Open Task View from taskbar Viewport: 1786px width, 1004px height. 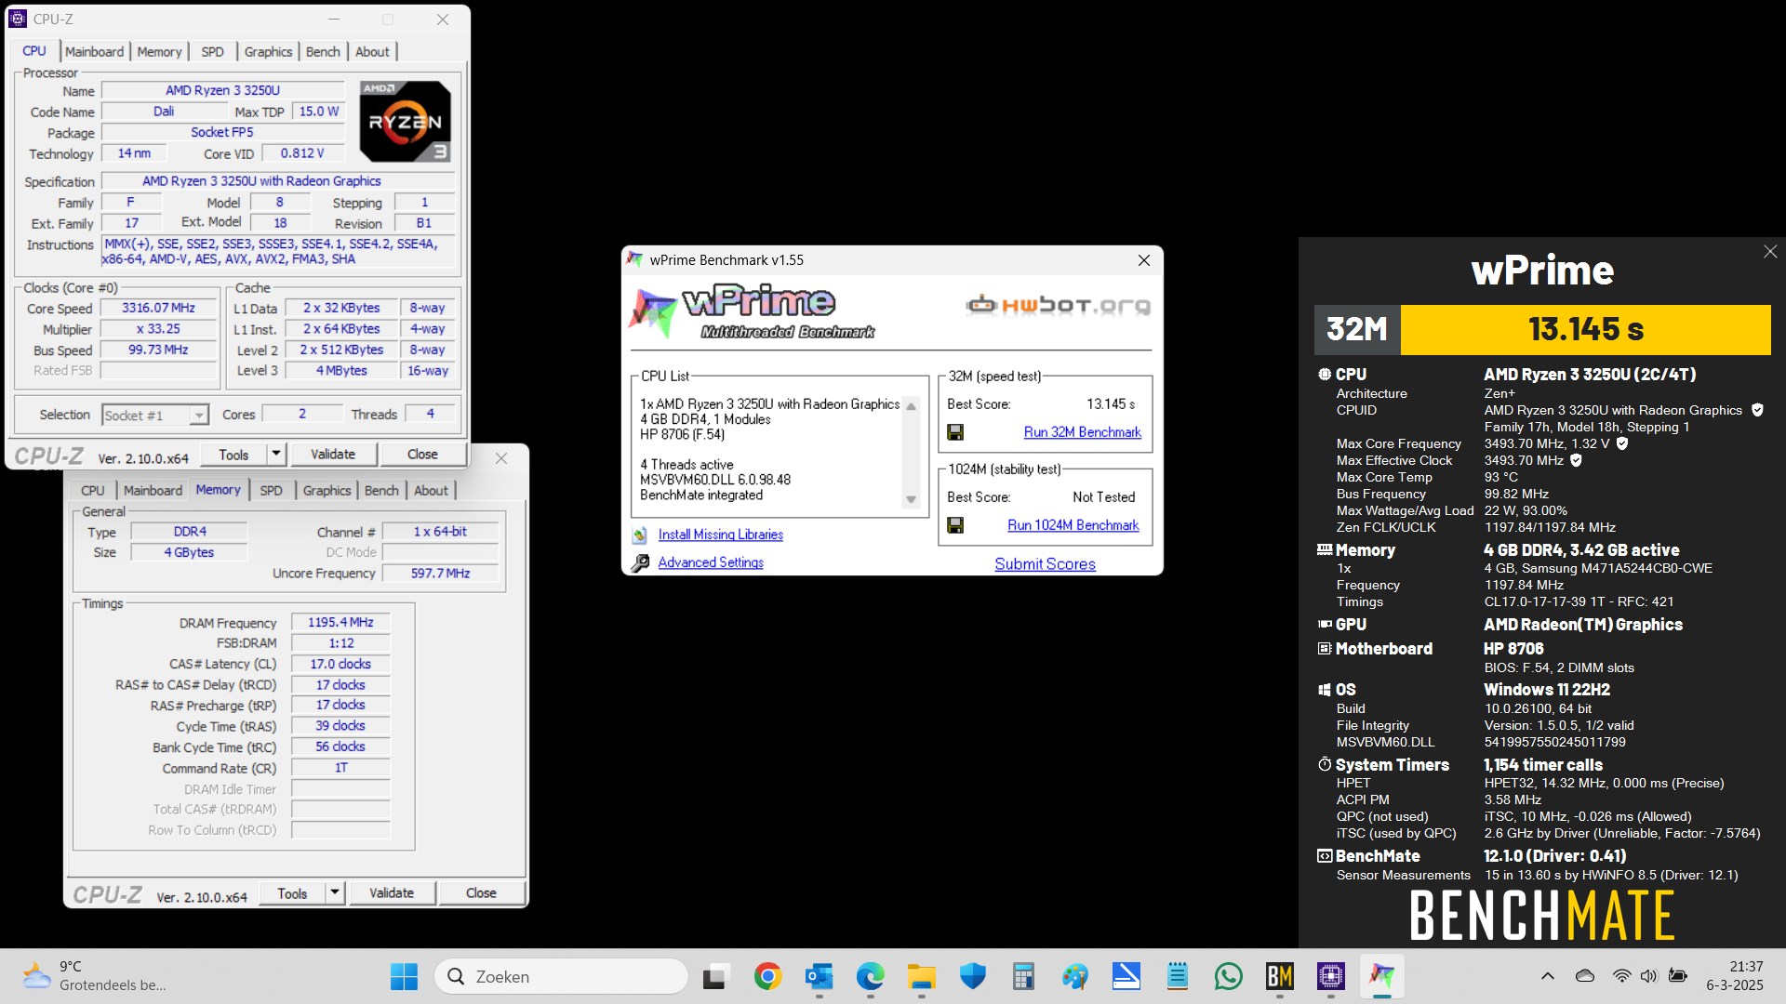click(x=714, y=976)
